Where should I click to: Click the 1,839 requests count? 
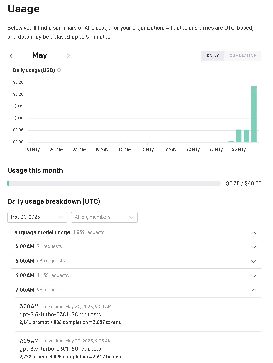(89, 232)
